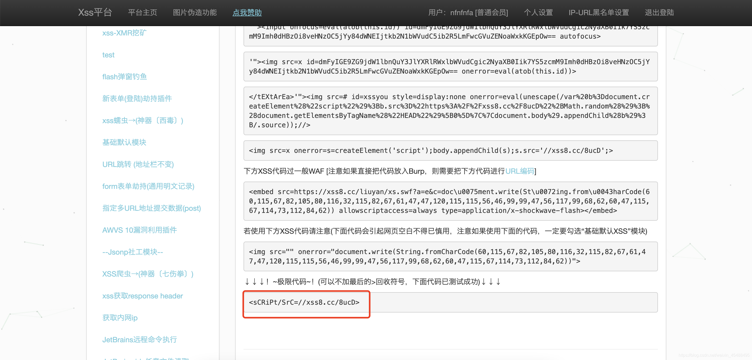Open IP-URL黑名单设置 in the nav bar
This screenshot has width=752, height=360.
point(599,13)
